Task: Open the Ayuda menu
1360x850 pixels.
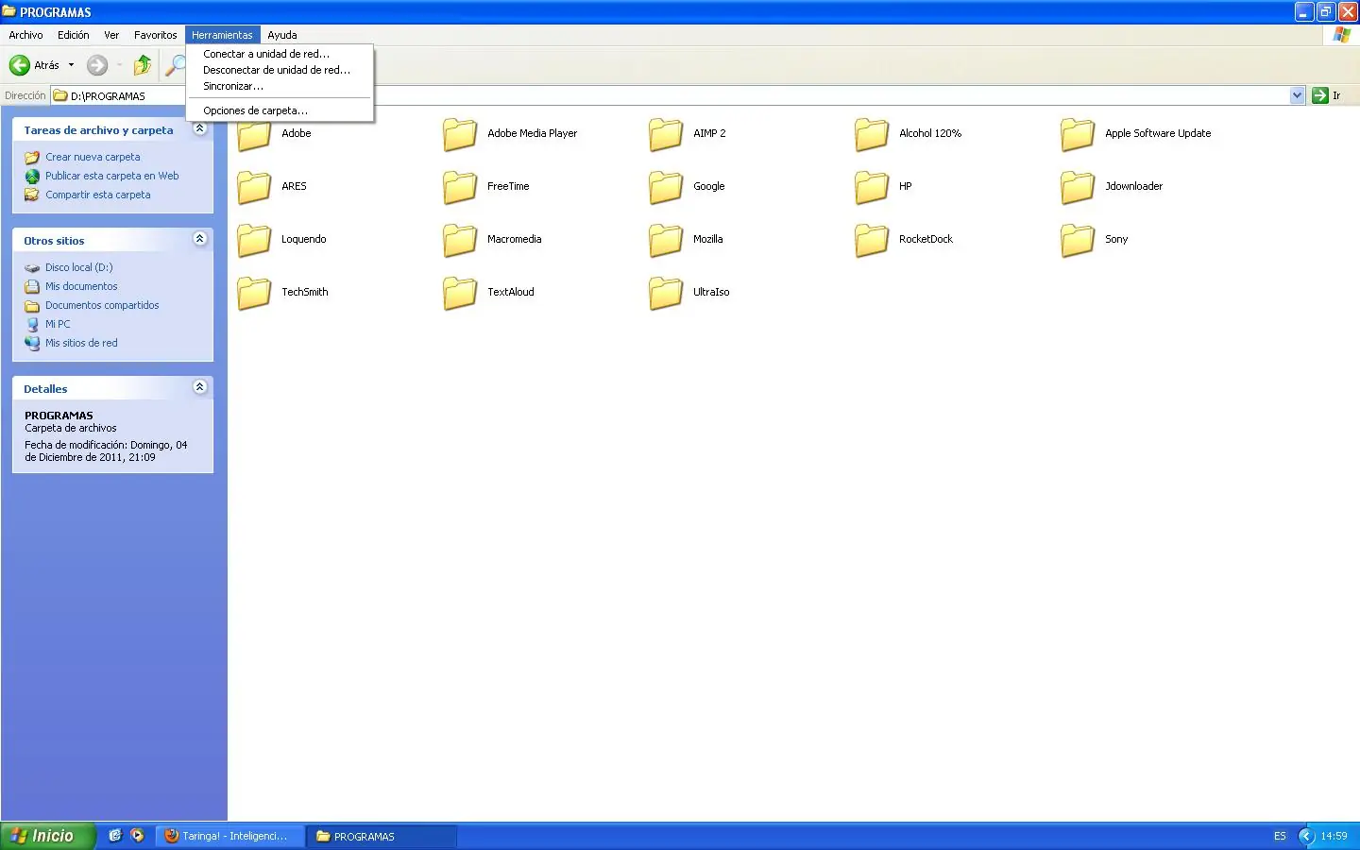Action: (282, 35)
